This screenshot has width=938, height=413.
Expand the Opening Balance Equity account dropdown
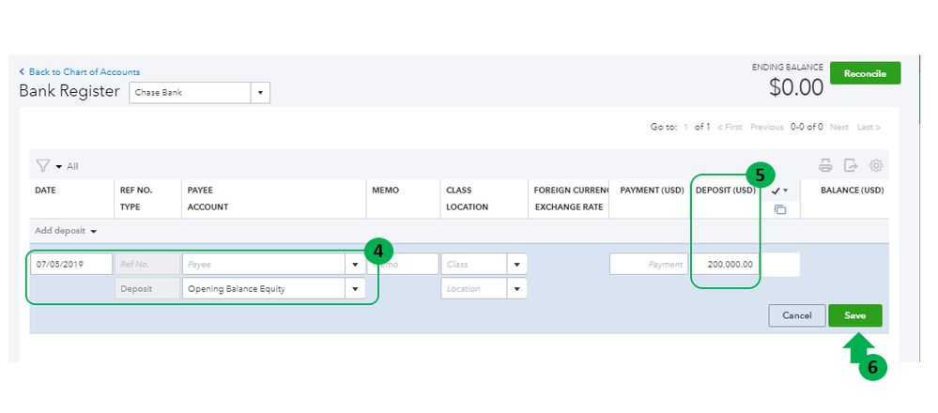tap(354, 289)
